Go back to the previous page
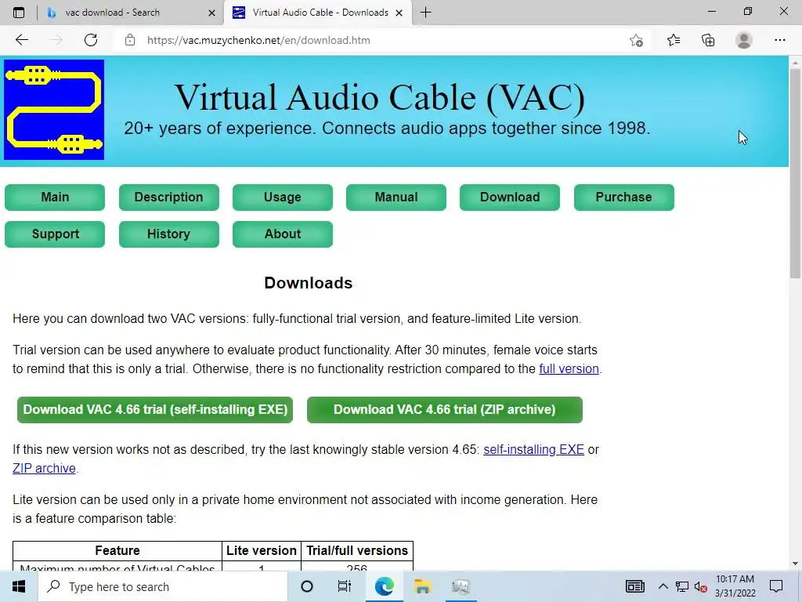802x602 pixels. (x=21, y=40)
